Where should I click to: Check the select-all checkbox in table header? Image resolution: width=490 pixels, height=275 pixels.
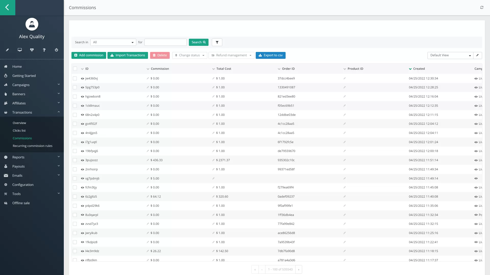75,68
